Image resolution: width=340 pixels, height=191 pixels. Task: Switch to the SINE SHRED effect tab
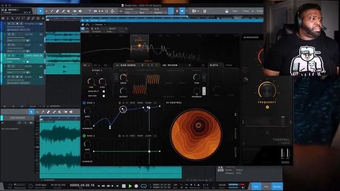coord(128,65)
